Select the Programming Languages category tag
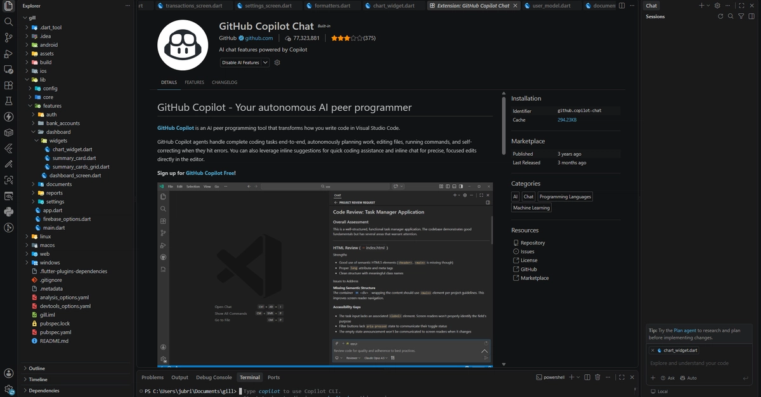Image resolution: width=761 pixels, height=397 pixels. pyautogui.click(x=565, y=197)
